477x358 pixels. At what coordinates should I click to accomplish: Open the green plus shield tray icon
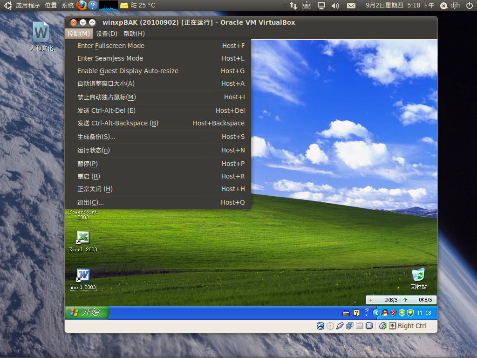402,313
